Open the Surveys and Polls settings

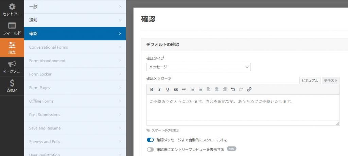[x=75, y=142]
